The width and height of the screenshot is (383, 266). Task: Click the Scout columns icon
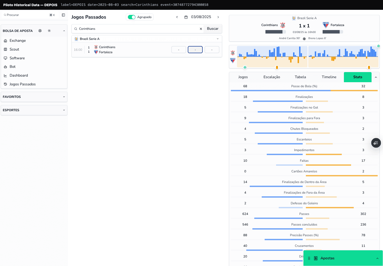pos(5,49)
